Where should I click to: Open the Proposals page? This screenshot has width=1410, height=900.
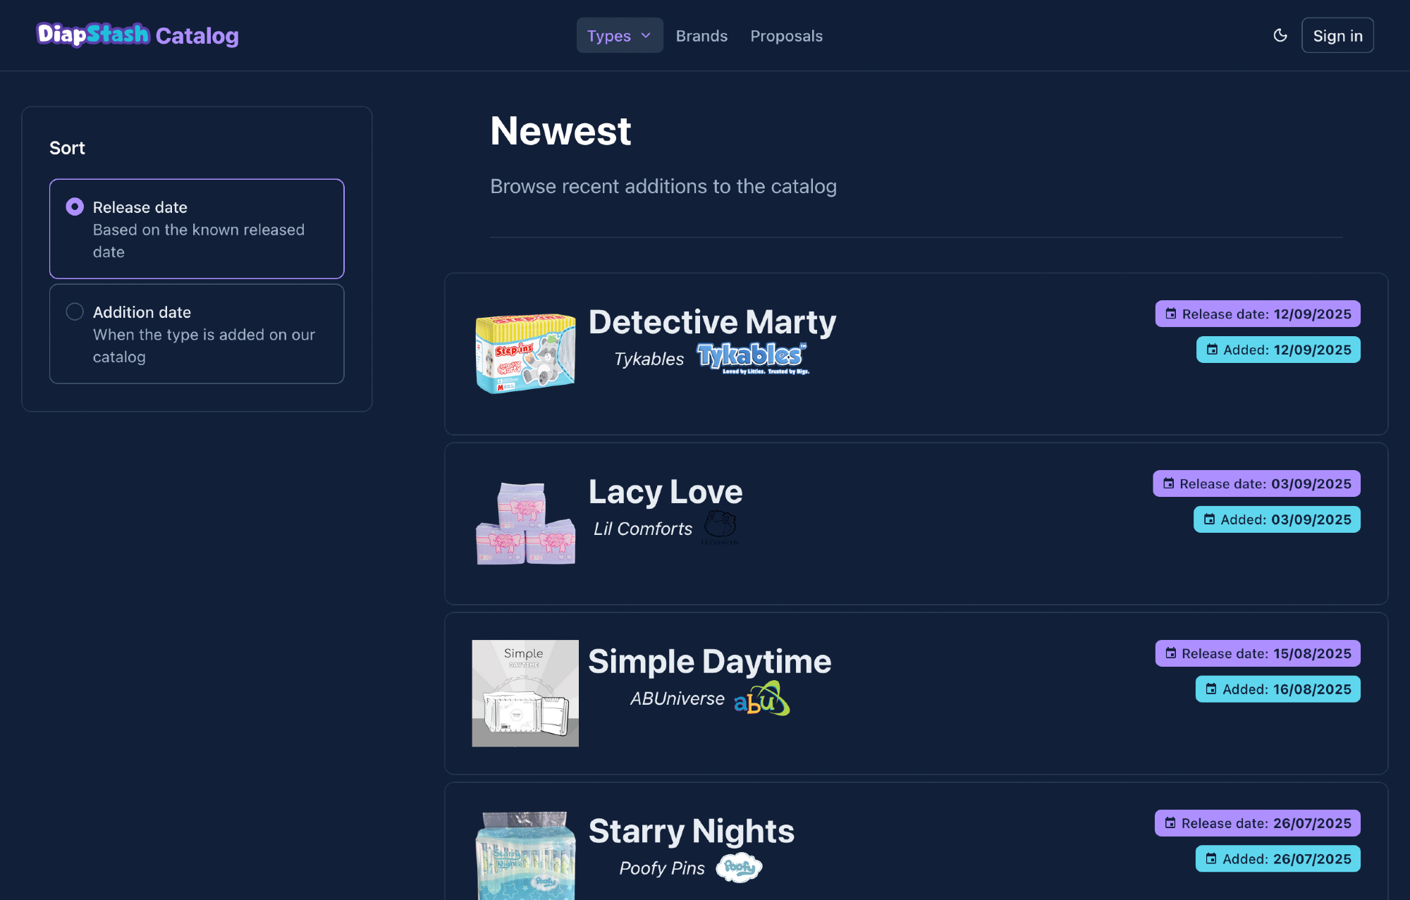pos(786,36)
